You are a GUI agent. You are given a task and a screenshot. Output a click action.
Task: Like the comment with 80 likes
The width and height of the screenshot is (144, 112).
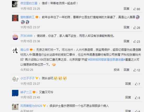pyautogui.click(x=135, y=9)
